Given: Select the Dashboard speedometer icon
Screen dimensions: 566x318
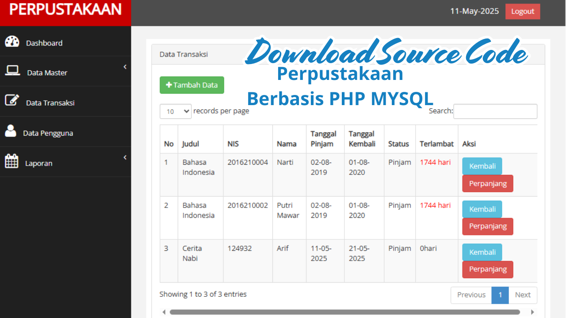Looking at the screenshot, I should click(x=12, y=41).
